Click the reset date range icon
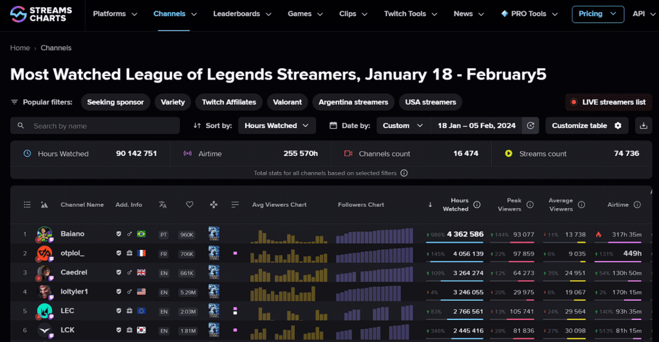659x342 pixels. click(x=530, y=126)
